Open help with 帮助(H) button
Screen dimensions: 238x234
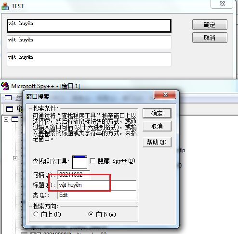(157, 142)
